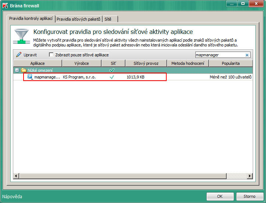Collapse the Nízké omezení group
The image size is (266, 203).
pyautogui.click(x=17, y=70)
